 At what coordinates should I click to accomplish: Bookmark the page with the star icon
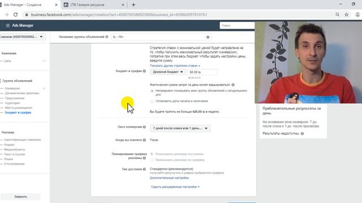point(346,15)
